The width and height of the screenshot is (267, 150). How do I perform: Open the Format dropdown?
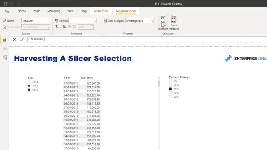(x=83, y=21)
